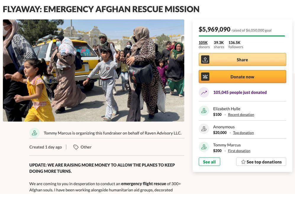The width and height of the screenshot is (295, 199).
Task: Open the fundraiser main photo
Action: pyautogui.click(x=94, y=71)
